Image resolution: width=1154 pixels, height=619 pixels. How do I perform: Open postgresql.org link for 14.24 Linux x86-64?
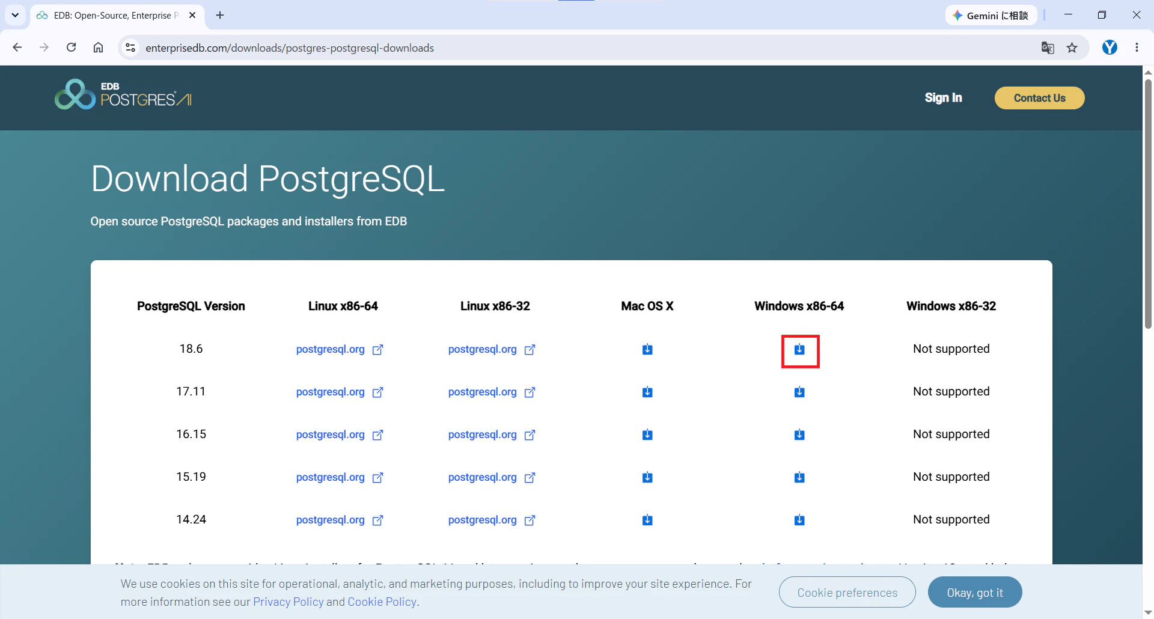tap(340, 520)
